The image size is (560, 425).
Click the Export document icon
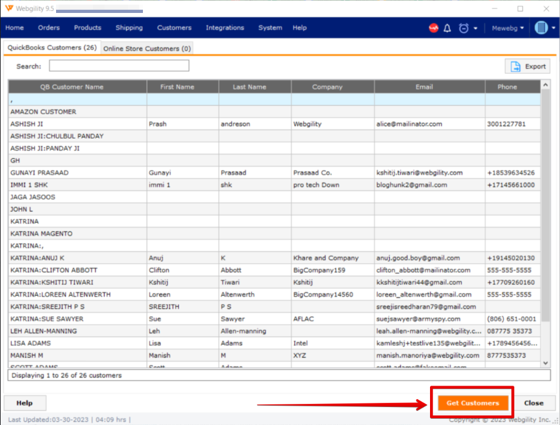click(516, 67)
